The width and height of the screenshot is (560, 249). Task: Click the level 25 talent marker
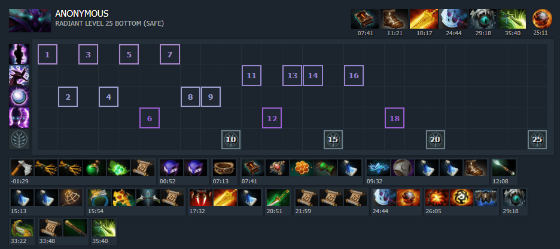tap(537, 139)
